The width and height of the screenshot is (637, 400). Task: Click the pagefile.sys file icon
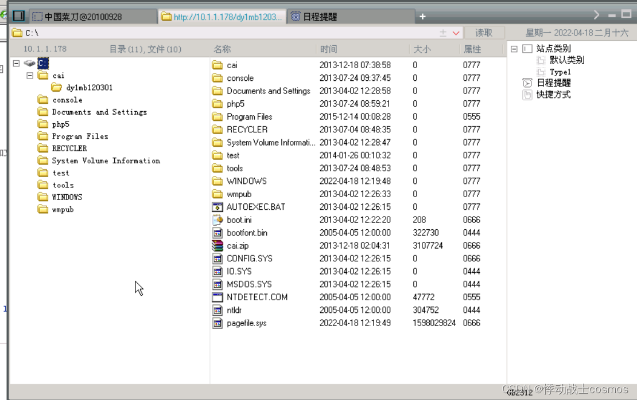pyautogui.click(x=217, y=323)
